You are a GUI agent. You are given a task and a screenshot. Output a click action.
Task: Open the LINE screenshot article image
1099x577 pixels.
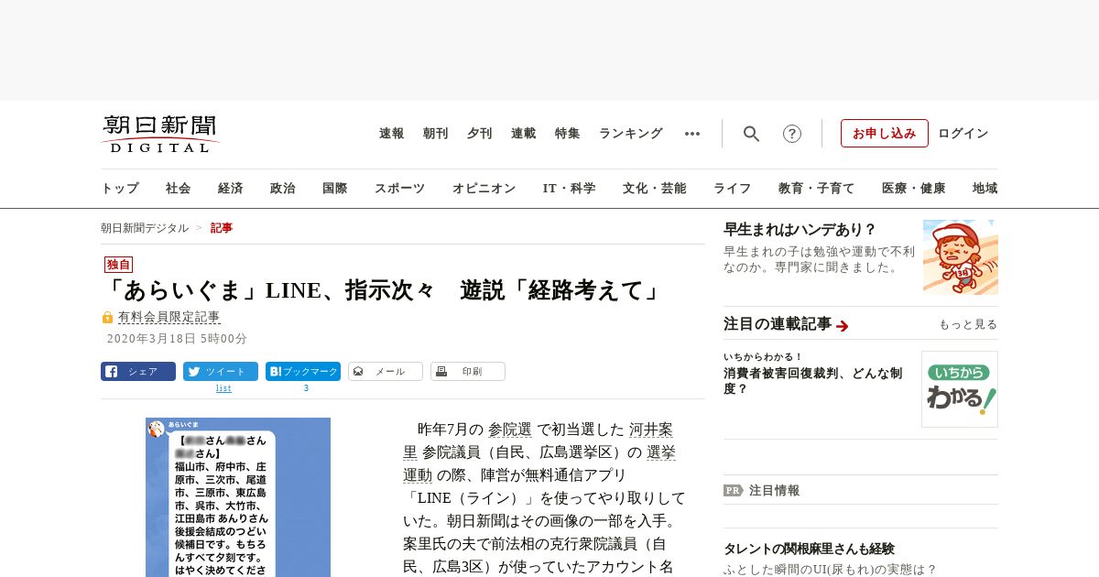pyautogui.click(x=238, y=497)
